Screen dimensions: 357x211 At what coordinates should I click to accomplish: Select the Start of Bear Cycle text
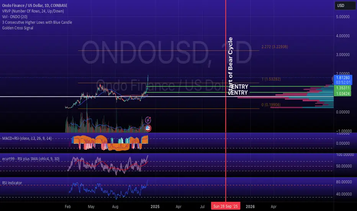tap(231, 66)
